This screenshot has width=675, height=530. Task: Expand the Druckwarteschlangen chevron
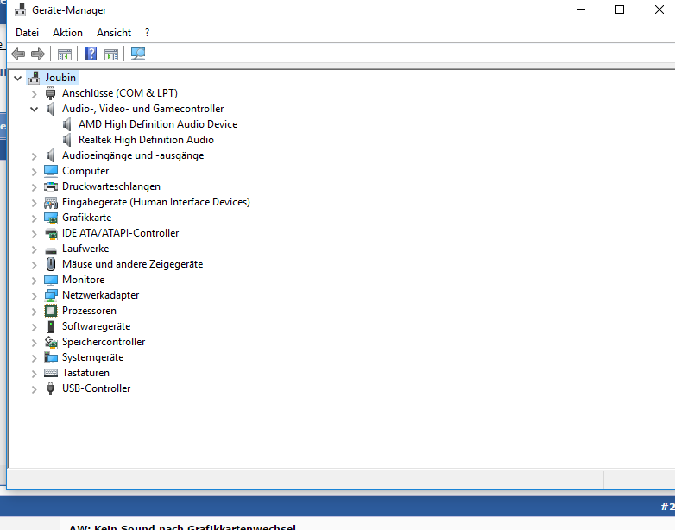point(34,186)
